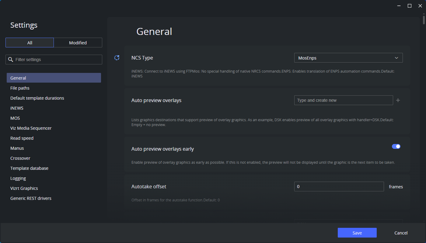Image resolution: width=426 pixels, height=243 pixels.
Task: Click the Type and create new field
Action: click(343, 100)
